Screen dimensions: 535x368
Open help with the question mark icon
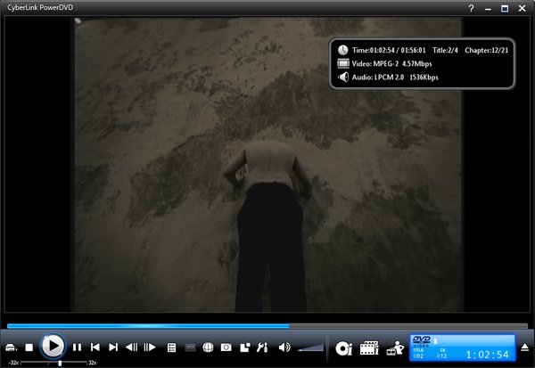pos(471,8)
